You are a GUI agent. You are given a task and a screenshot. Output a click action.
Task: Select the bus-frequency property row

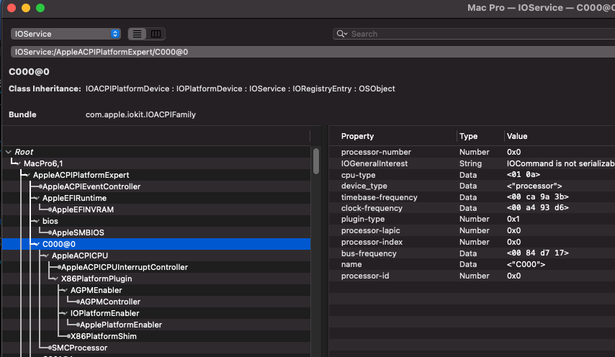pos(472,253)
